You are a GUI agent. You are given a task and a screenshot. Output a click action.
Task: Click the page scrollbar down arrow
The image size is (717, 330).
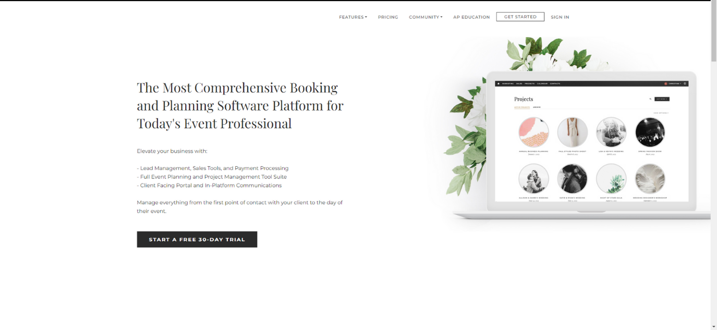pyautogui.click(x=713, y=326)
